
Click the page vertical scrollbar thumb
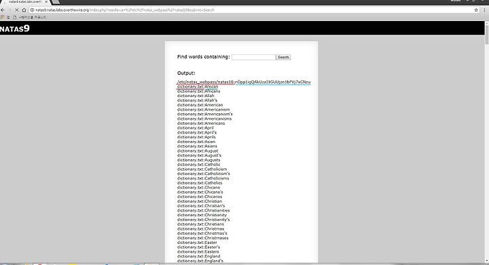pos(487,35)
